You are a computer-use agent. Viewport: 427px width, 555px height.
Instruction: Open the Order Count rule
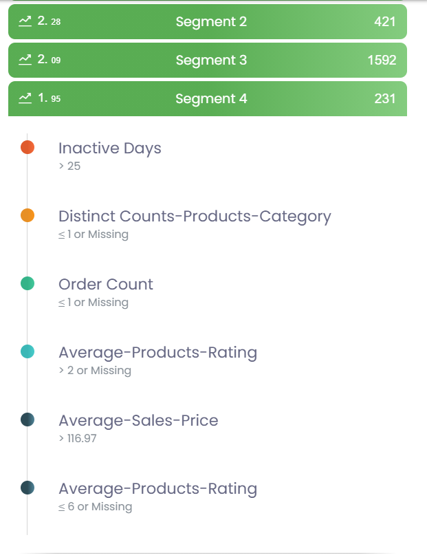click(x=106, y=284)
